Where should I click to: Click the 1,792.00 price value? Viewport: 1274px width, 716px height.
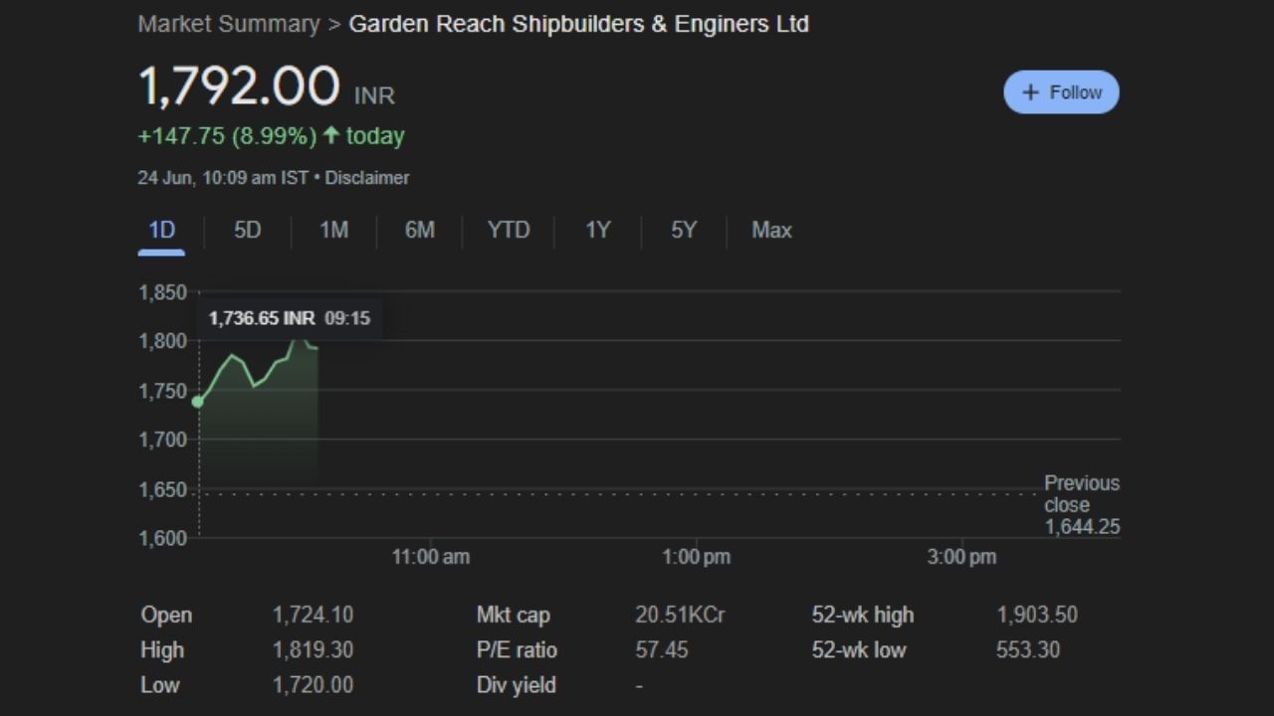point(239,86)
